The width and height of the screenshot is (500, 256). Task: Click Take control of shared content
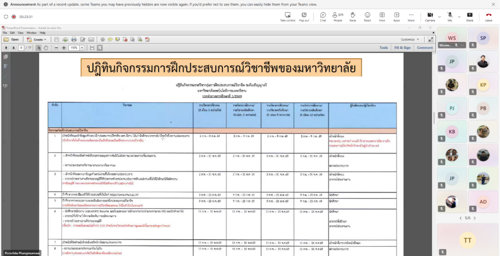tap(287, 16)
